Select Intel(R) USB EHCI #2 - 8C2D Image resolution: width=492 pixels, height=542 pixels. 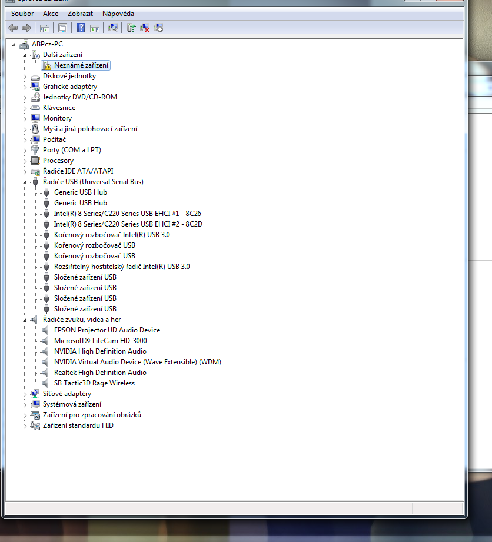[x=128, y=224]
